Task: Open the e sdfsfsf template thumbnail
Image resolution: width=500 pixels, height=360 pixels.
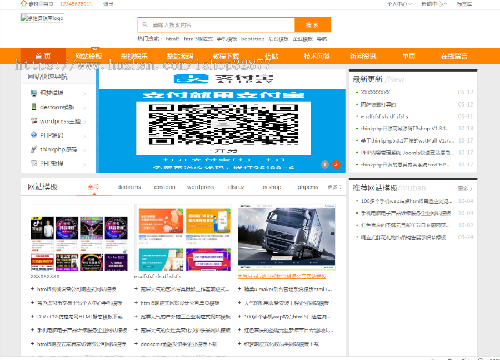Action: point(183,237)
